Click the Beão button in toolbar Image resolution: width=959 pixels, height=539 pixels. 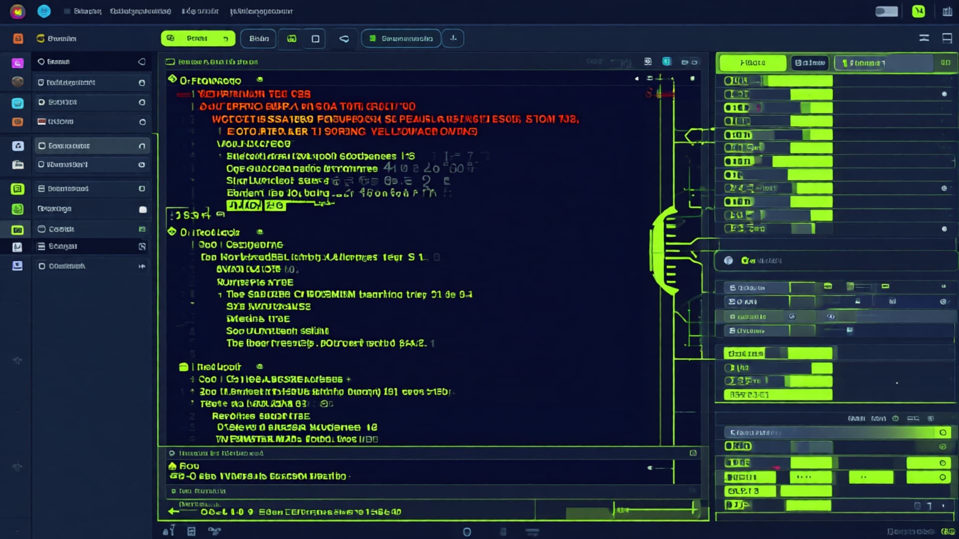coord(258,38)
